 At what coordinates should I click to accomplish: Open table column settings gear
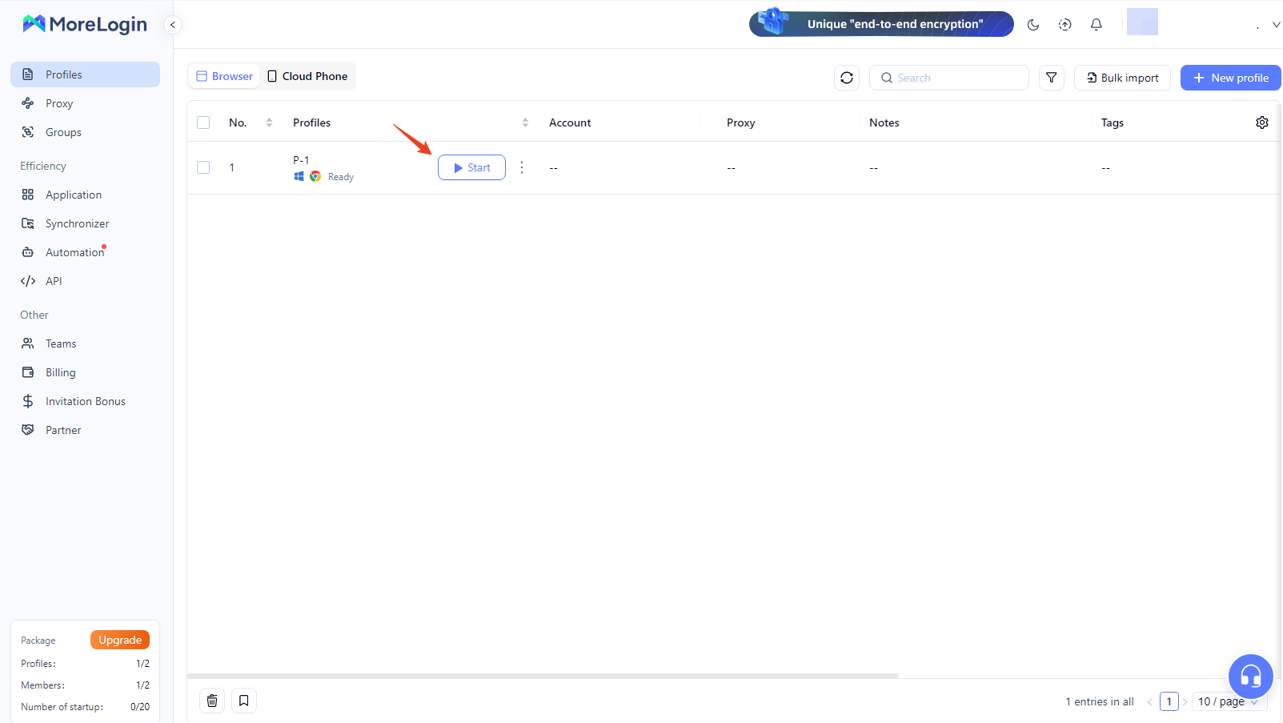tap(1261, 123)
